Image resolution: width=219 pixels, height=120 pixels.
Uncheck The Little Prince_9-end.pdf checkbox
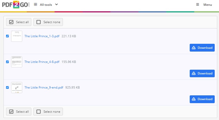[7, 87]
